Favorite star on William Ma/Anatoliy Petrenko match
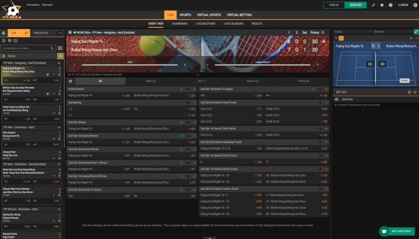The height and width of the screenshot is (239, 419). [x=59, y=94]
